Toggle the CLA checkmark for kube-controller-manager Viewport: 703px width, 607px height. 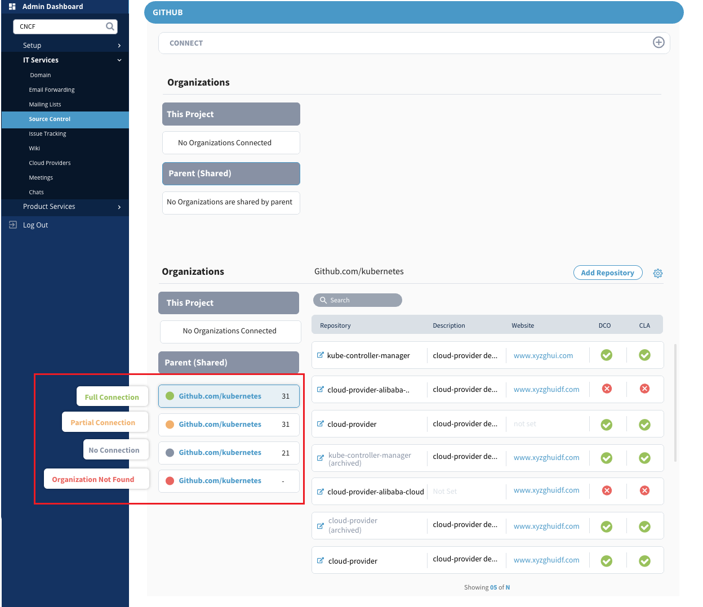pos(644,355)
